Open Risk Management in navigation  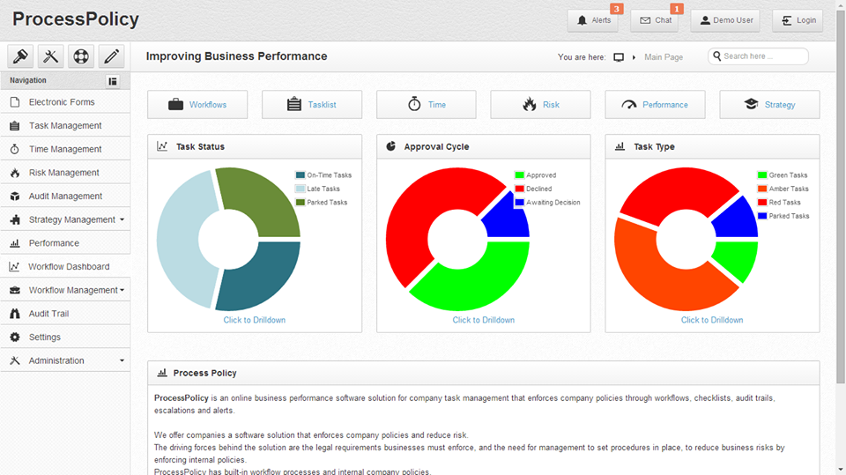click(65, 173)
